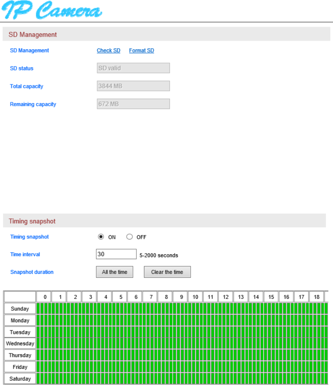The image size is (333, 390).
Task: Select the Saturday row header
Action: coord(20,378)
